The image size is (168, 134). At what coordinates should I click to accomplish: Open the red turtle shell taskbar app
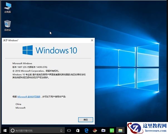point(95,130)
